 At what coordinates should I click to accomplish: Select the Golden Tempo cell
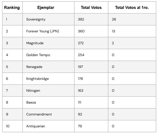(38, 55)
